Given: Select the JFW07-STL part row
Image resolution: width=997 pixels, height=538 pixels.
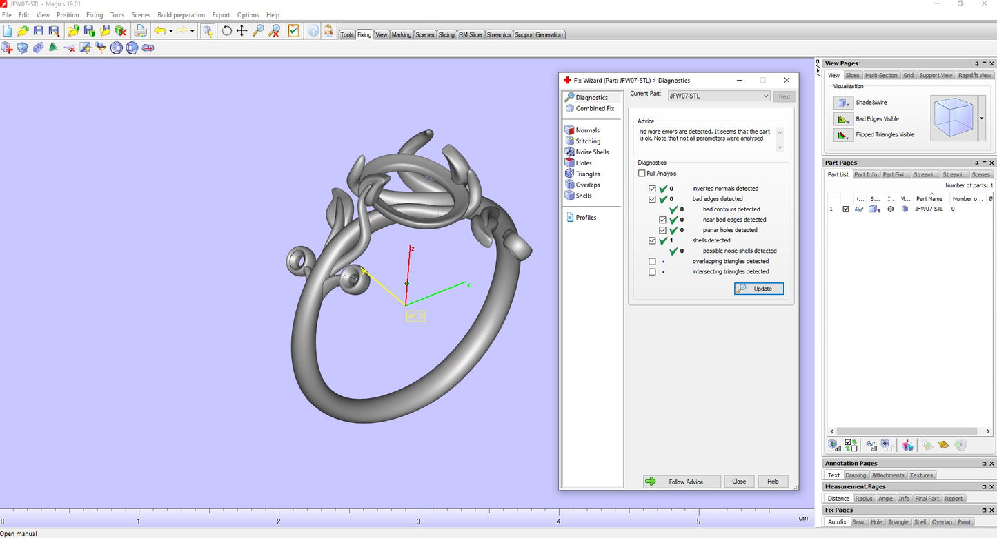Looking at the screenshot, I should (928, 209).
